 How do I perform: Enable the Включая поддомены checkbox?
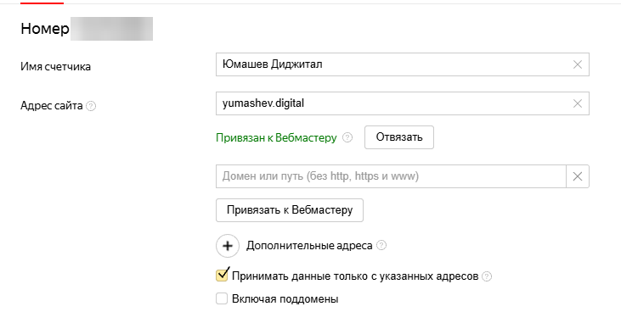tap(222, 298)
